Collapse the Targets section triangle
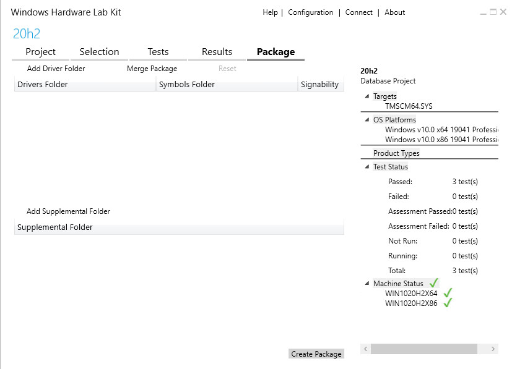This screenshot has height=369, width=512. click(x=367, y=96)
